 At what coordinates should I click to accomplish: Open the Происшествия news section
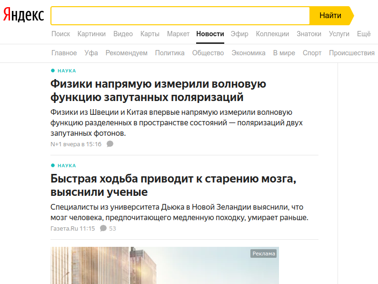[x=352, y=53]
